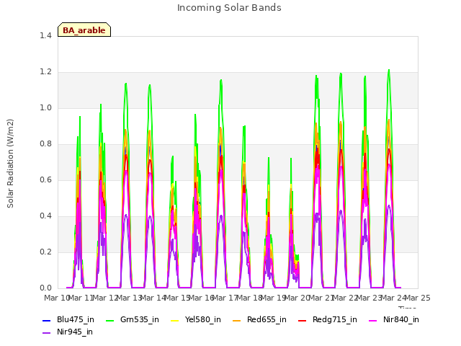The width and height of the screenshot is (461, 346).
Task: Click the Solar Radiation (W/m2) axis label
Action: [x=10, y=164]
